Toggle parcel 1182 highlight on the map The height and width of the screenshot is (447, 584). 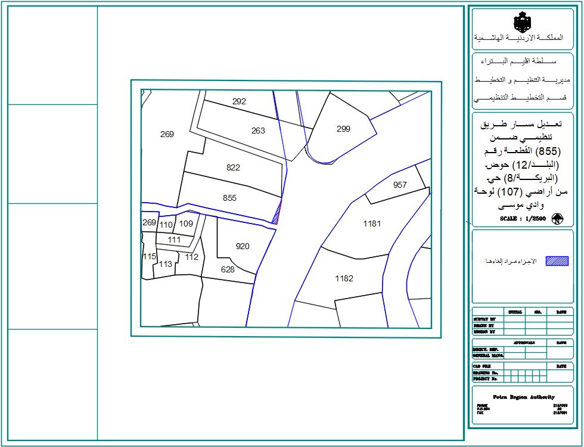[344, 278]
